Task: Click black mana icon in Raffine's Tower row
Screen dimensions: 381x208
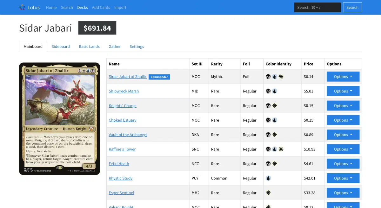Action: point(268,149)
